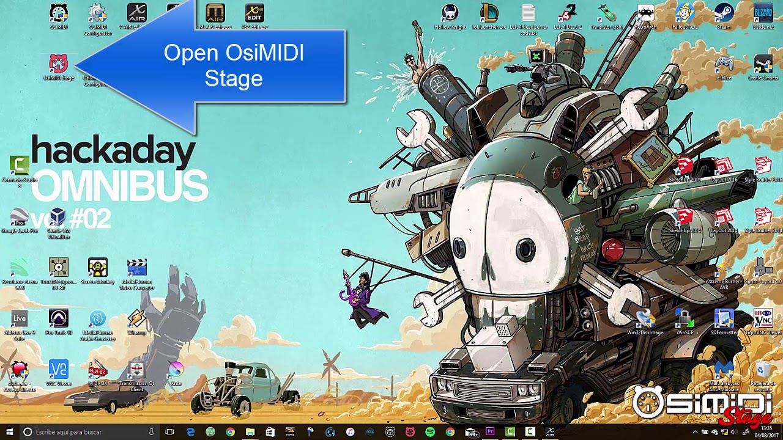Select the WinSCP desktop shortcut

[x=685, y=322]
